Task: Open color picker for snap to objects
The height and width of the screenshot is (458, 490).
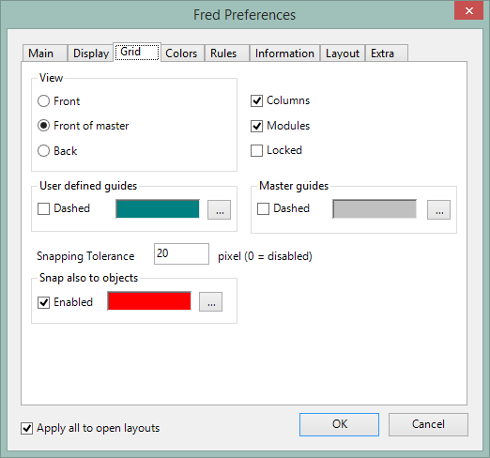Action: [x=210, y=302]
